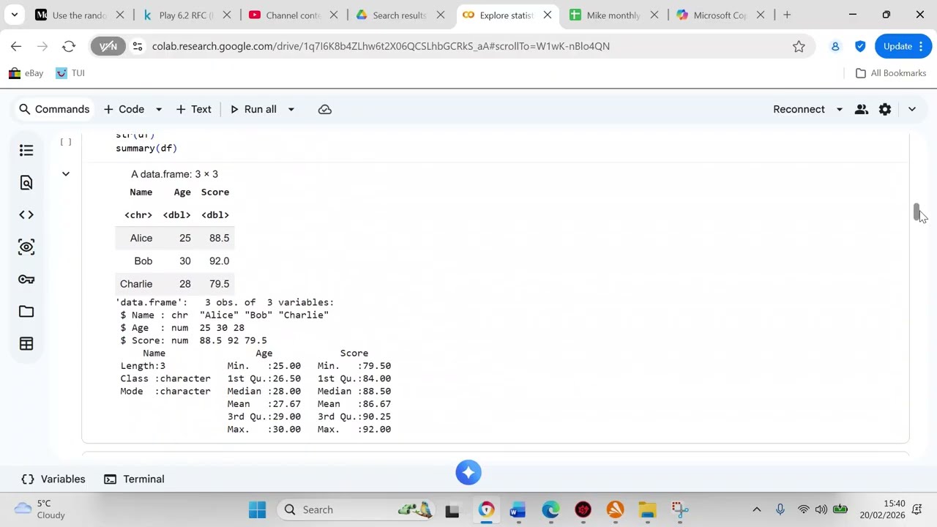Open the tab search chevron button

tap(14, 15)
